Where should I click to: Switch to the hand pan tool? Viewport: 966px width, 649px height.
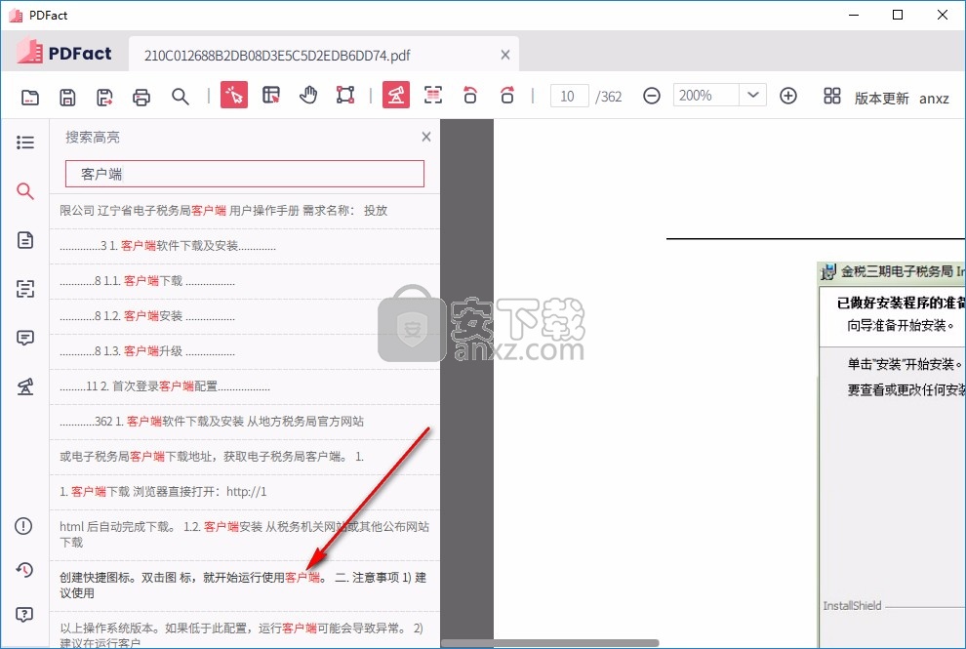[308, 96]
